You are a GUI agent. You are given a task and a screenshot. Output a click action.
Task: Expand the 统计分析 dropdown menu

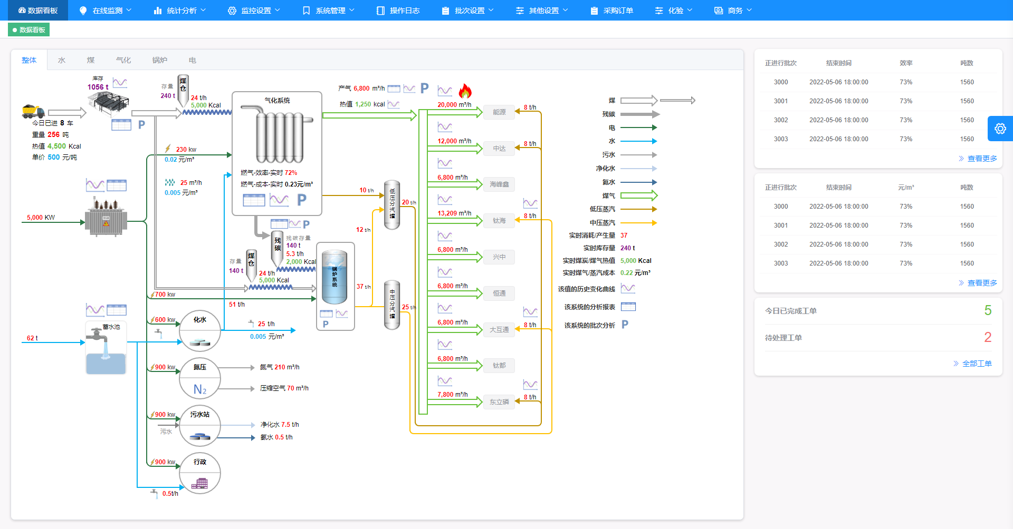coord(179,11)
